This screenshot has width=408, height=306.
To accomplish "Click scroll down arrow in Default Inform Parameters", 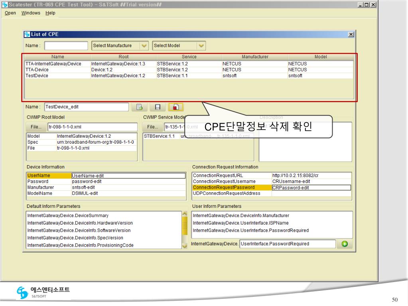I will pos(185,246).
